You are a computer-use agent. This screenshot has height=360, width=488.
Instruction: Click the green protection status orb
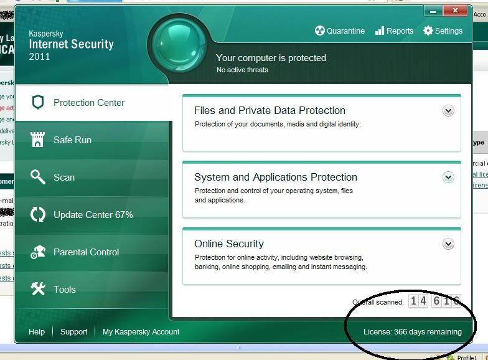pos(179,44)
